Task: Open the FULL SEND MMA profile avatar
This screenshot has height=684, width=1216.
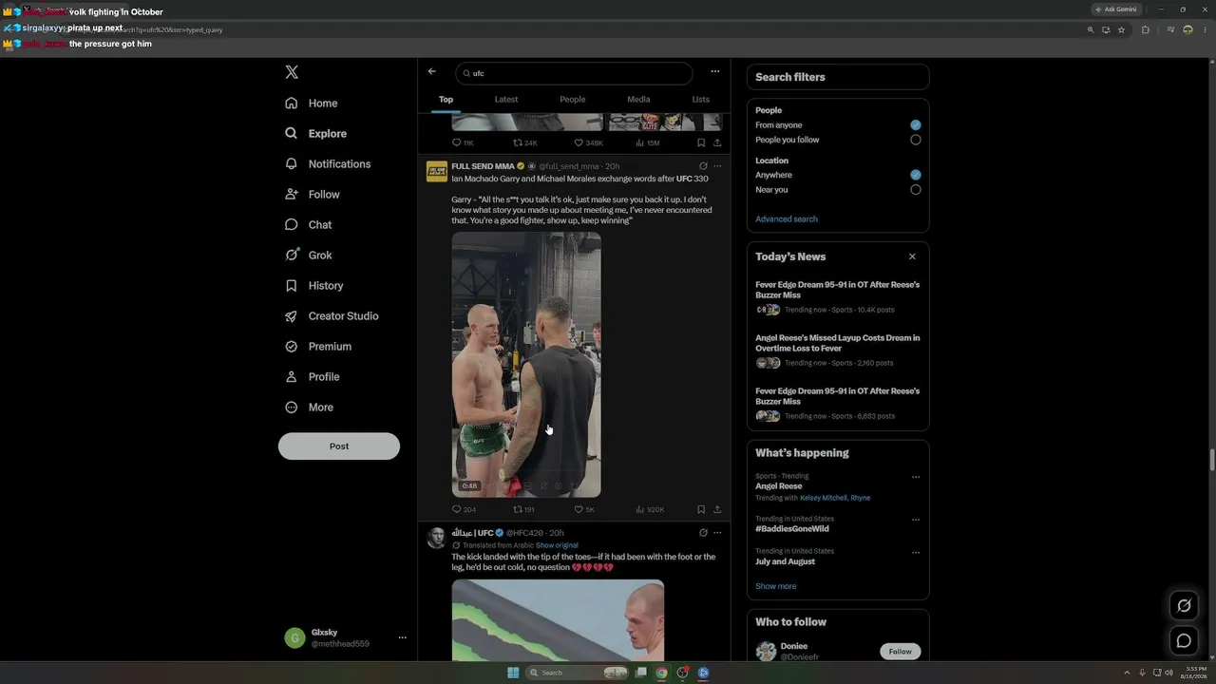Action: click(437, 172)
